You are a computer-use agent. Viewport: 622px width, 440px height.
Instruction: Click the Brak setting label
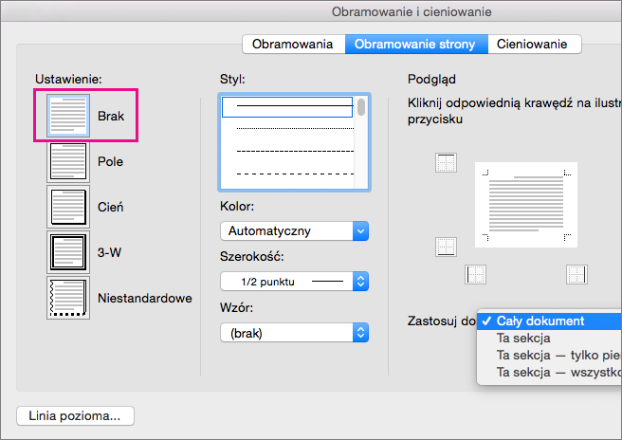coord(111,117)
